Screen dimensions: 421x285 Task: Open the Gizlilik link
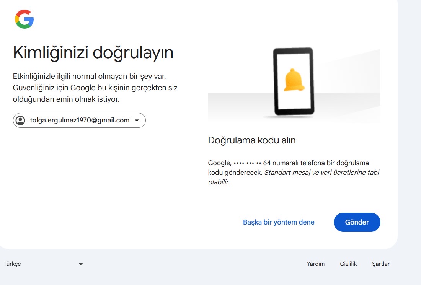348,264
